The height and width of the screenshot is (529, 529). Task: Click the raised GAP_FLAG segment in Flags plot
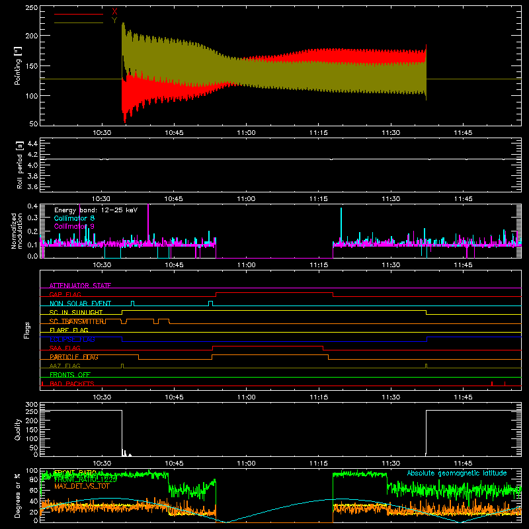point(274,293)
